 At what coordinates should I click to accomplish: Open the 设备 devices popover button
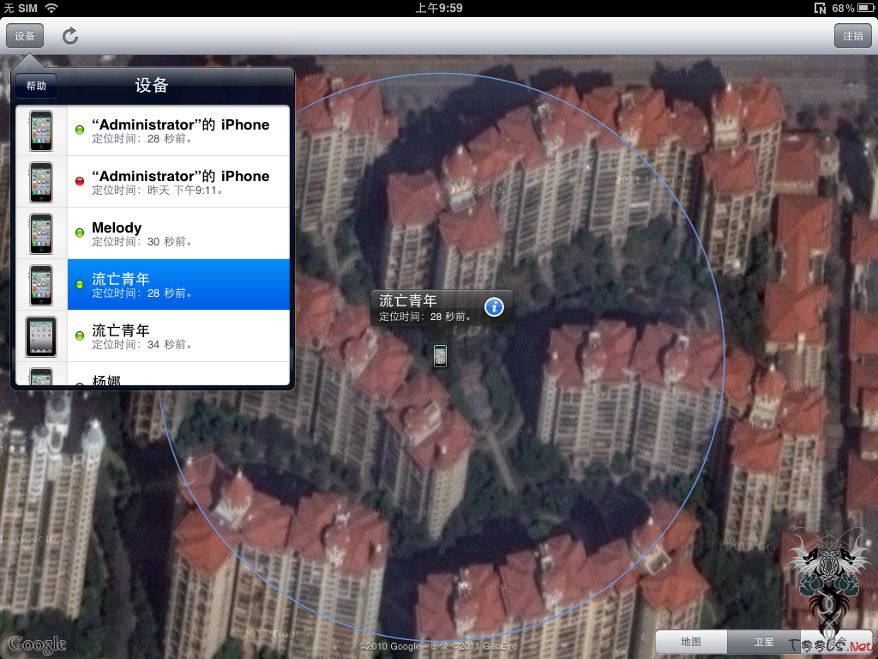click(x=25, y=36)
